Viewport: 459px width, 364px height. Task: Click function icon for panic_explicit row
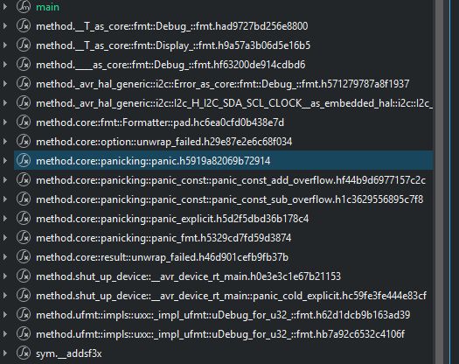[24, 219]
